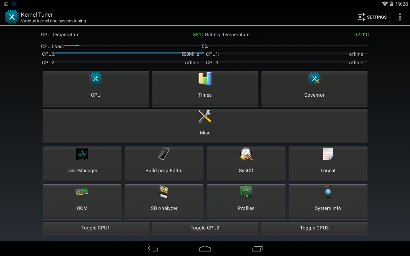Toggle CPU1 core on or off
Screen dimensions: 410x256
pyautogui.click(x=95, y=228)
